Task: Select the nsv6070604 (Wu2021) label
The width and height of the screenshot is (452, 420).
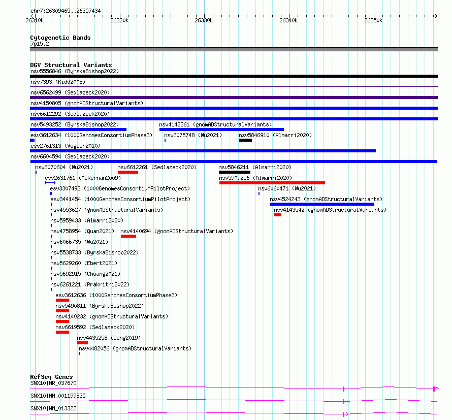Action: (64, 167)
